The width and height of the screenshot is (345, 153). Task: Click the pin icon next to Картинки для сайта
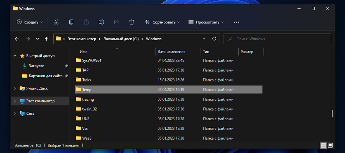66,76
